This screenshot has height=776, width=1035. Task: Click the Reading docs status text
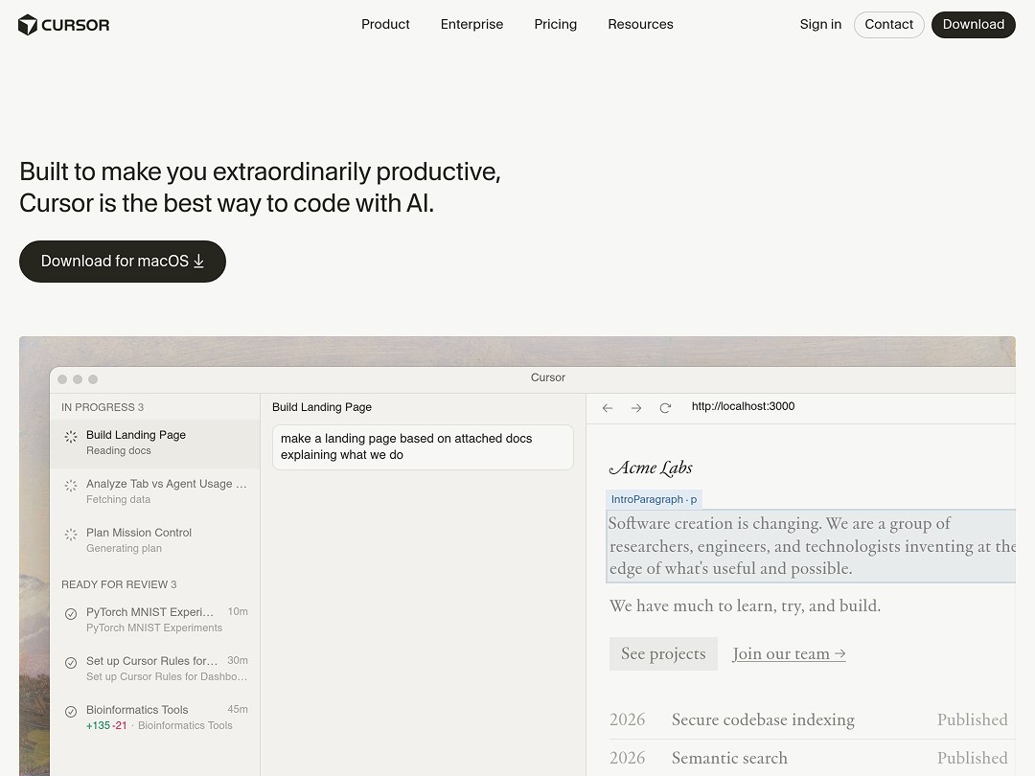(x=119, y=450)
